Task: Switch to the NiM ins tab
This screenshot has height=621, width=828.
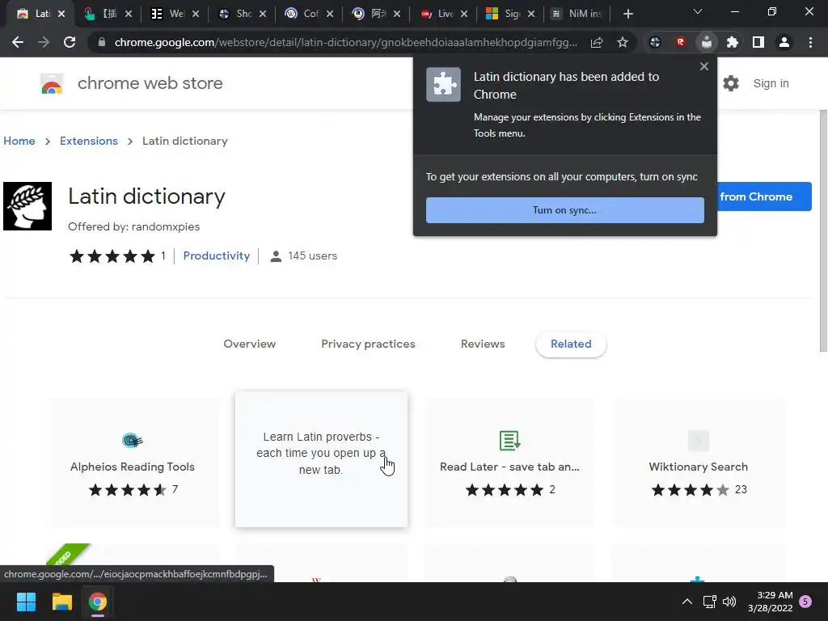Action: point(577,15)
